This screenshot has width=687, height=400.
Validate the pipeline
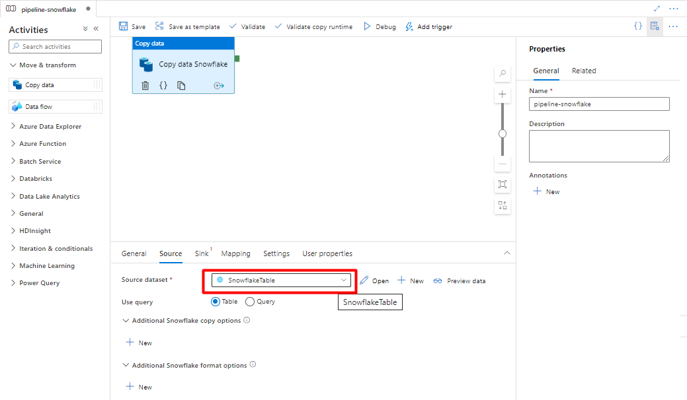[x=247, y=26]
